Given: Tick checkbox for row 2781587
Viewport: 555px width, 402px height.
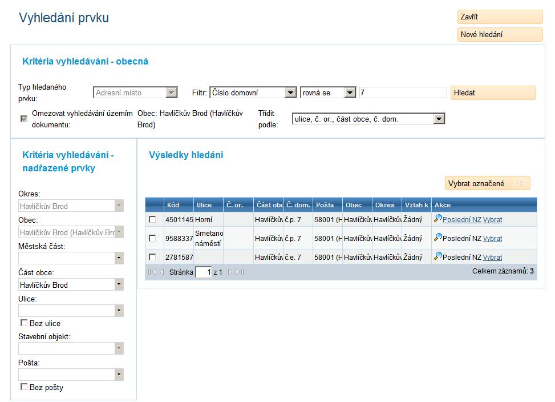Looking at the screenshot, I should [152, 257].
